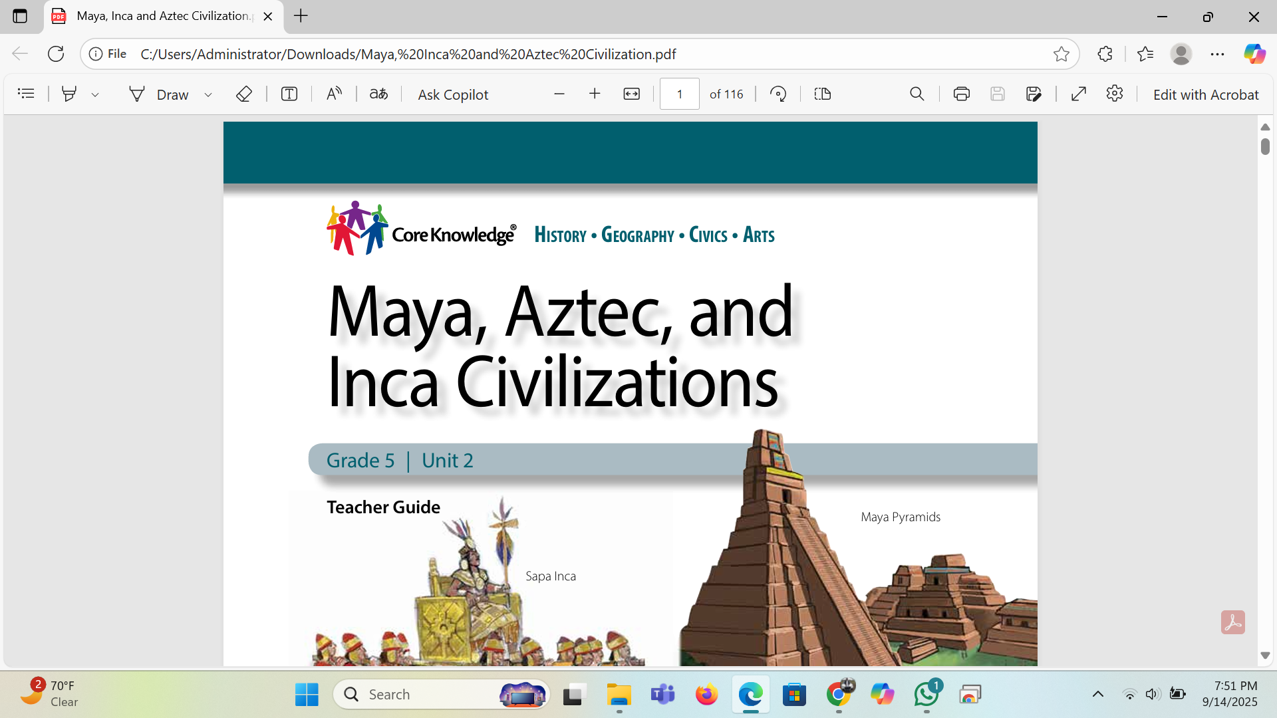Click Edit with Acrobat
1277x718 pixels.
[1205, 94]
